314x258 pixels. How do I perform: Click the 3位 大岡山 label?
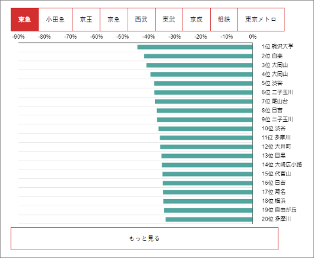275,65
